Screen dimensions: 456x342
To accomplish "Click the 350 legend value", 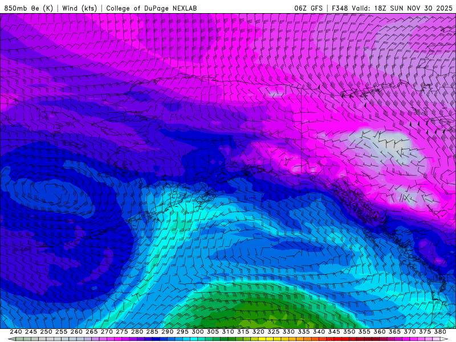I will point(349,332).
